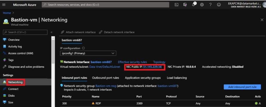Switch to Outbound port rules tab

tap(105, 78)
